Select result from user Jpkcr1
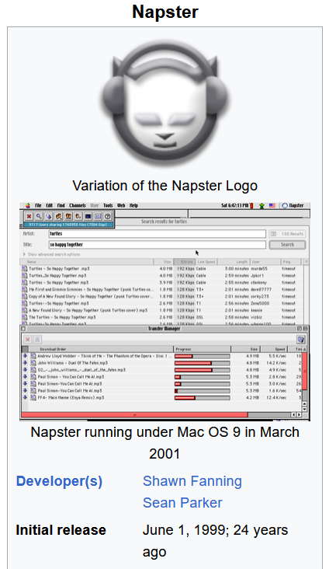 point(161,275)
